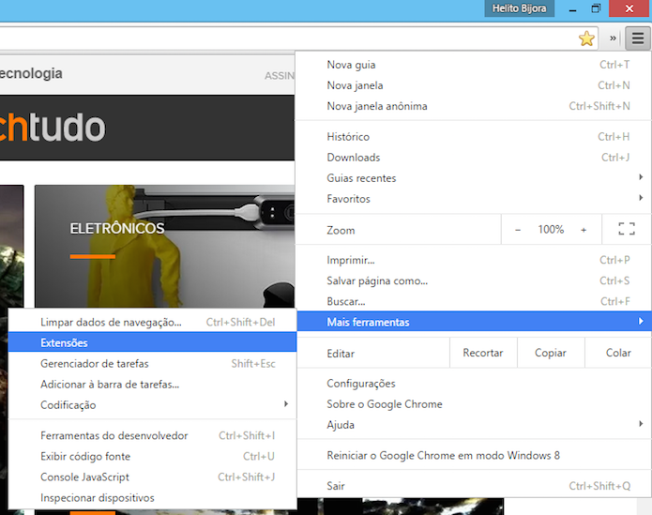Choose Salvar página como...
This screenshot has width=652, height=515.
pos(473,281)
